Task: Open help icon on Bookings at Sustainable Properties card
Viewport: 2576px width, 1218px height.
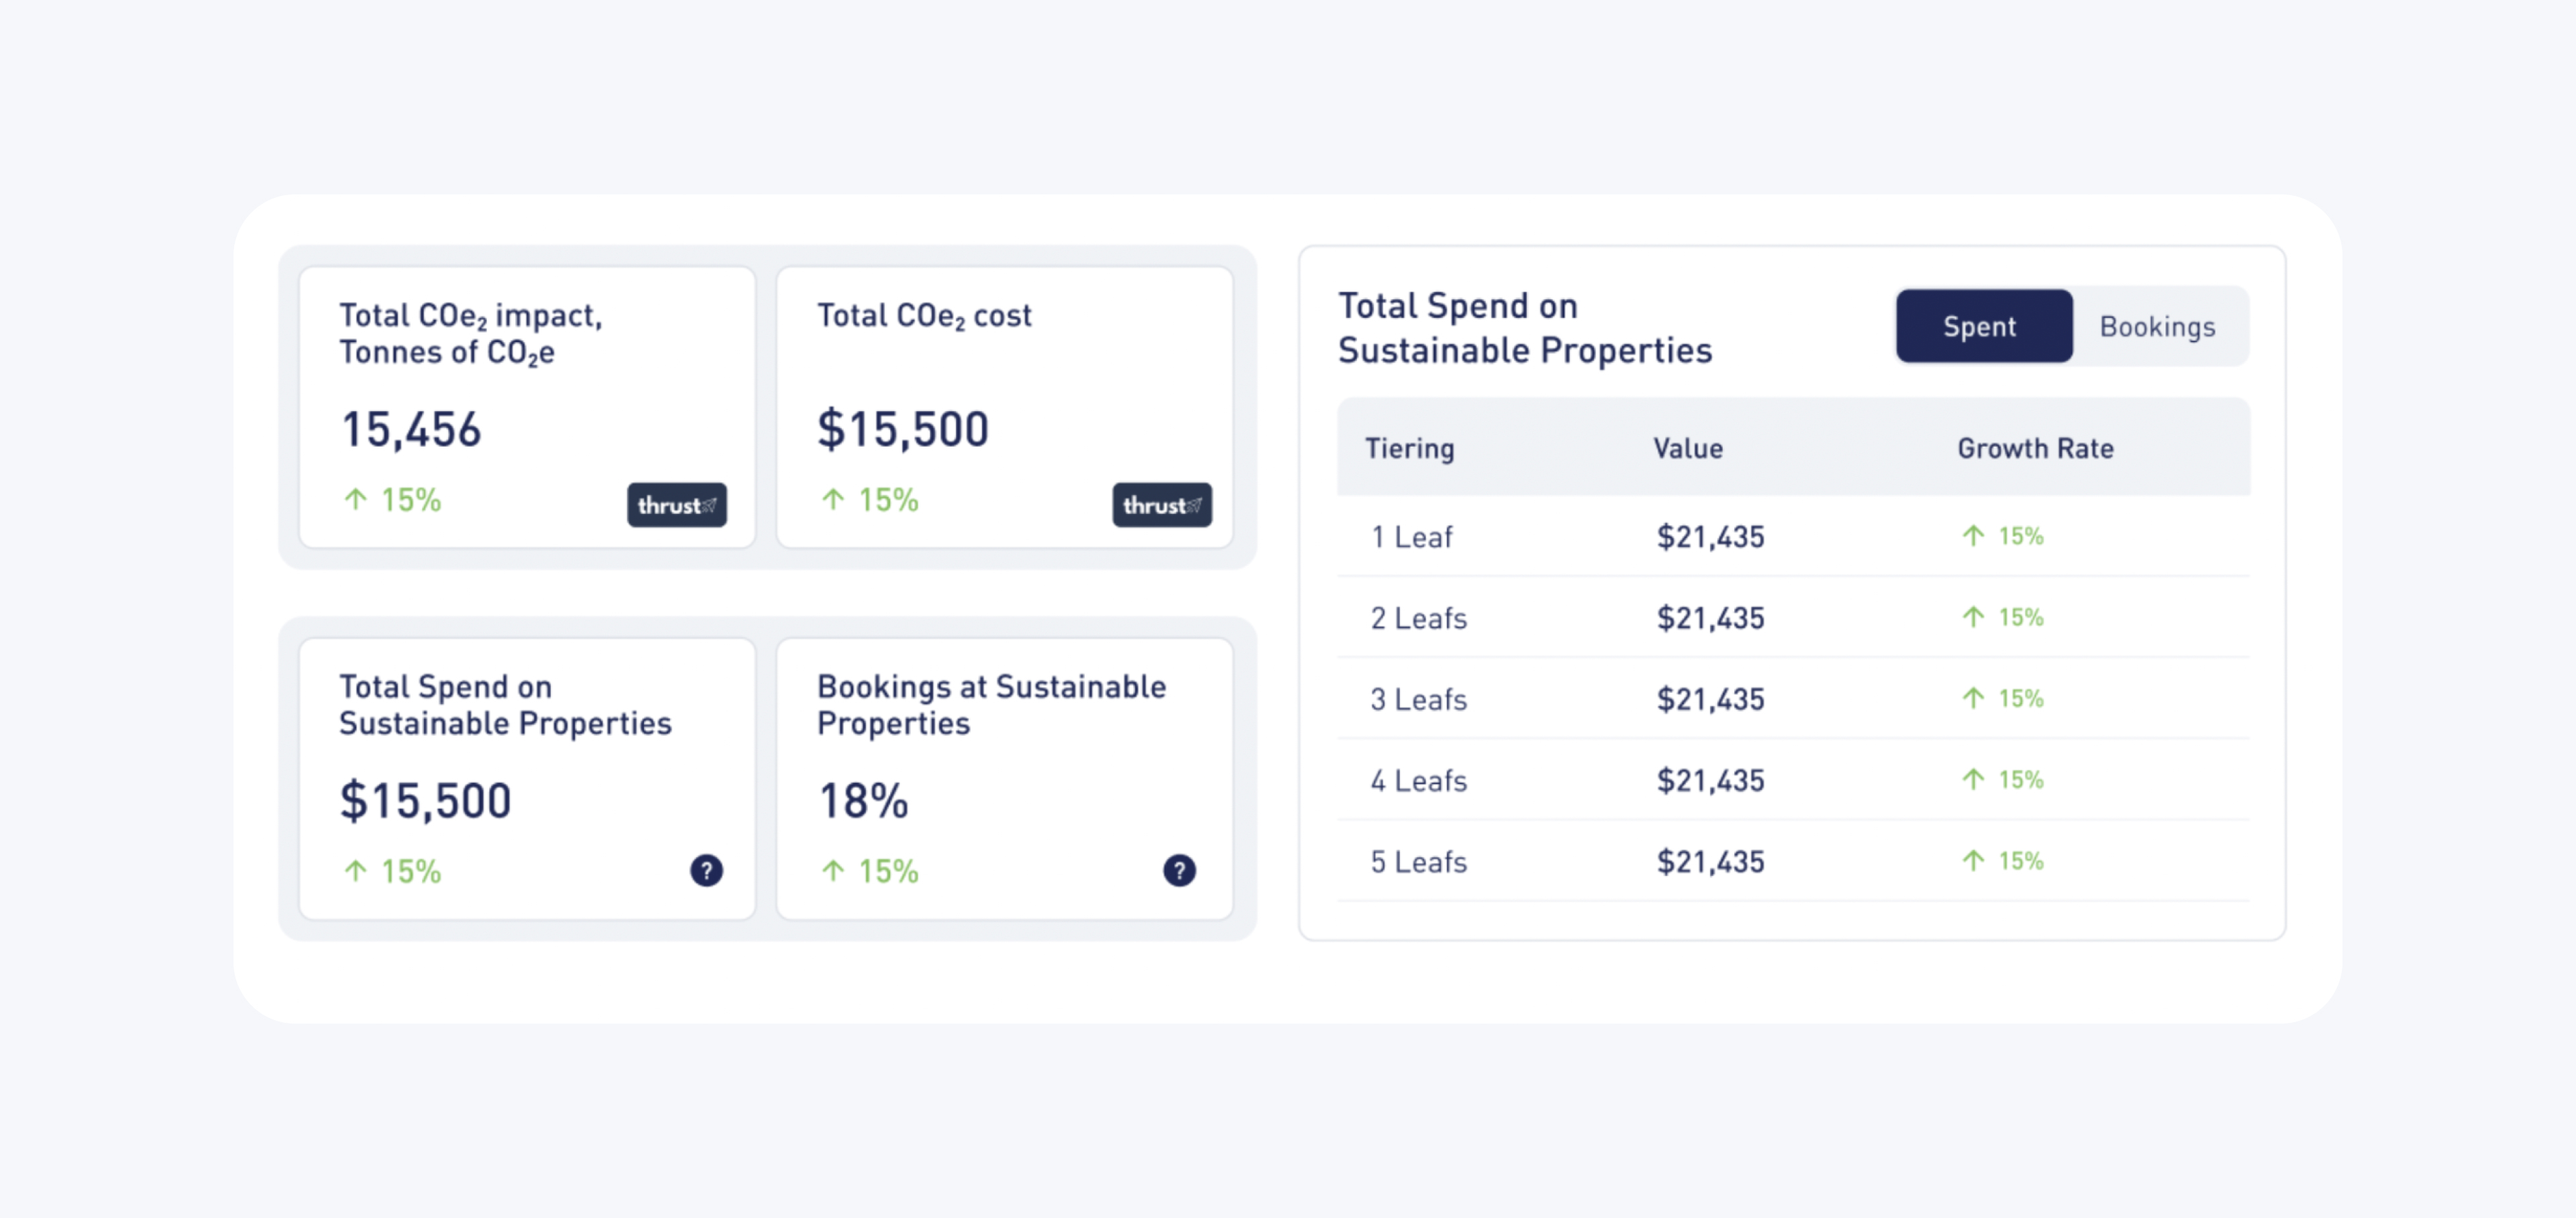Action: tap(1179, 870)
